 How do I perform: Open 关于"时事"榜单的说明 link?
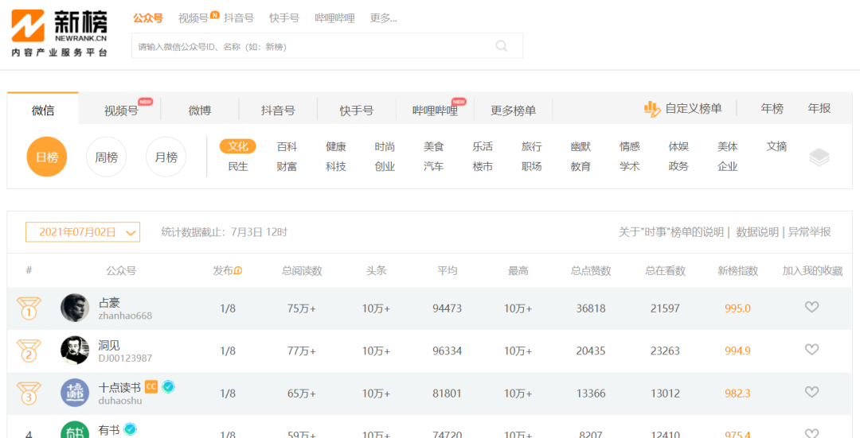tap(670, 232)
